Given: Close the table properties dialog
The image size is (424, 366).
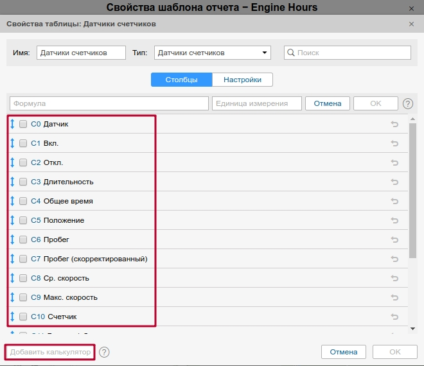Looking at the screenshot, I should point(411,24).
